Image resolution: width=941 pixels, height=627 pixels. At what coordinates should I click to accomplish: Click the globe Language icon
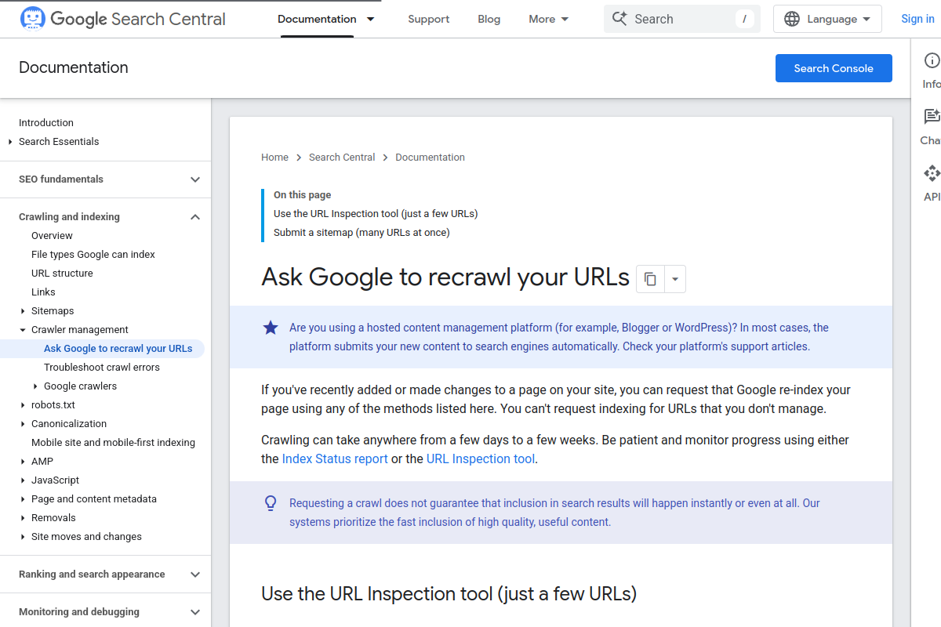(793, 19)
